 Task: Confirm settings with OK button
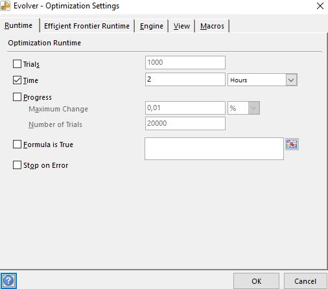click(x=256, y=281)
